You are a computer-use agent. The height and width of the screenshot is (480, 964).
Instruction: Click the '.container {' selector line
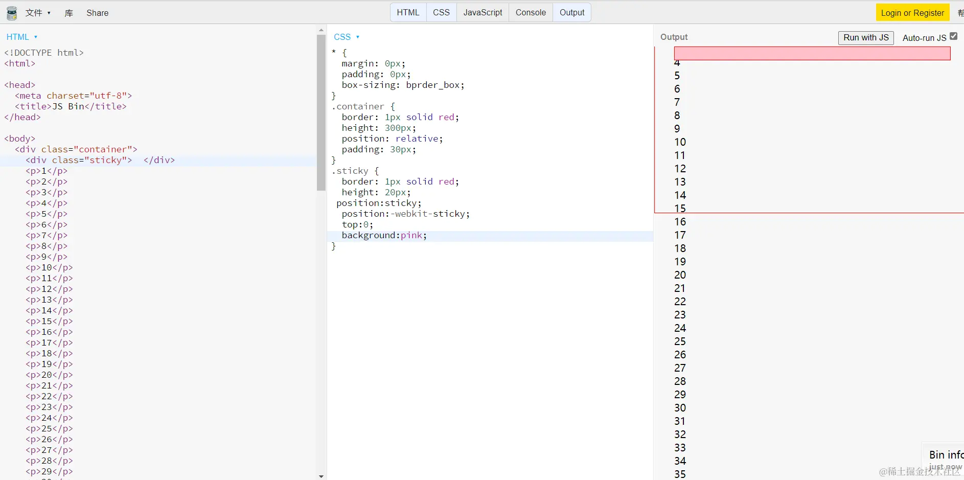[x=363, y=107]
